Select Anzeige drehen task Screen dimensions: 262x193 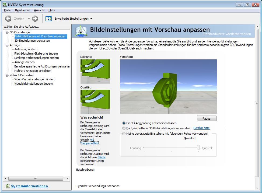[x=25, y=62]
